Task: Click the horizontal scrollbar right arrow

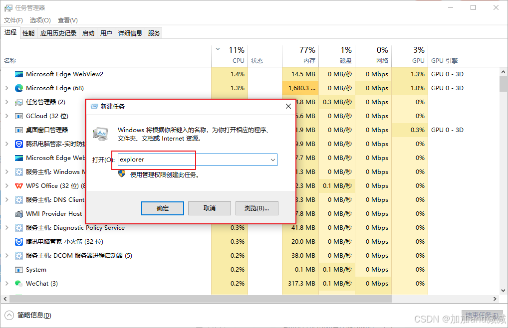Action: click(x=495, y=299)
